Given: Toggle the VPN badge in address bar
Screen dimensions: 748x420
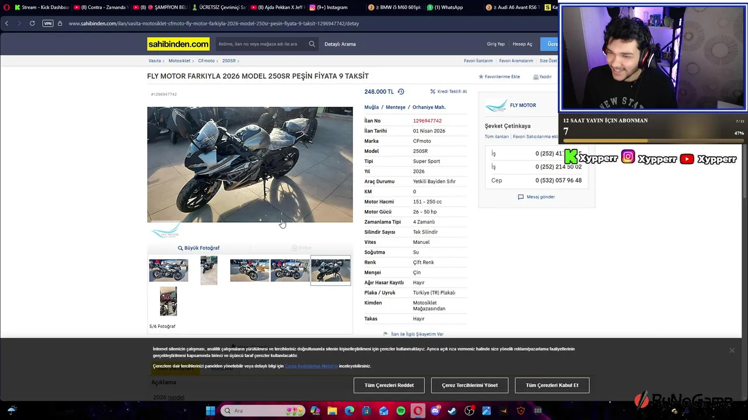Looking at the screenshot, I should click(48, 23).
